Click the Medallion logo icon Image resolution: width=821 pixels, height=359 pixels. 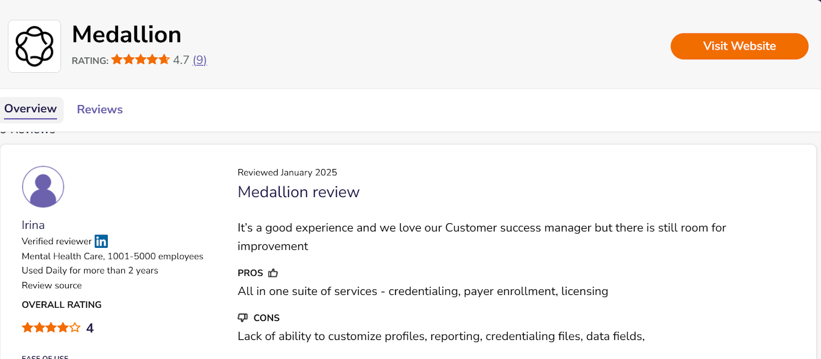pyautogui.click(x=34, y=47)
